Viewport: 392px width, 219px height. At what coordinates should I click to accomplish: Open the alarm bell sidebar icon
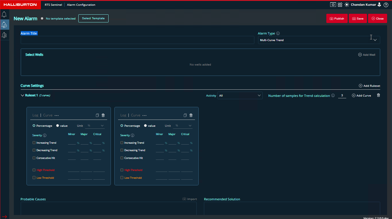(4, 15)
